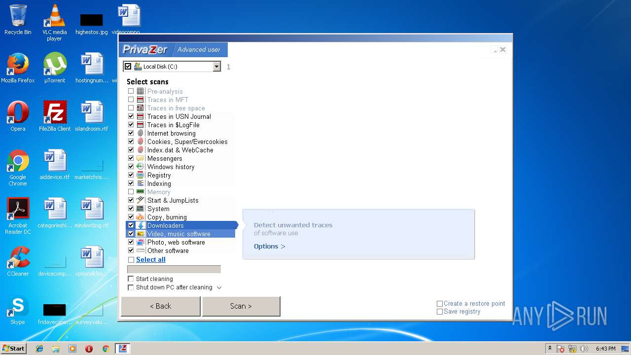
Task: Uncheck the Internet browsing checkbox
Action: pyautogui.click(x=131, y=133)
